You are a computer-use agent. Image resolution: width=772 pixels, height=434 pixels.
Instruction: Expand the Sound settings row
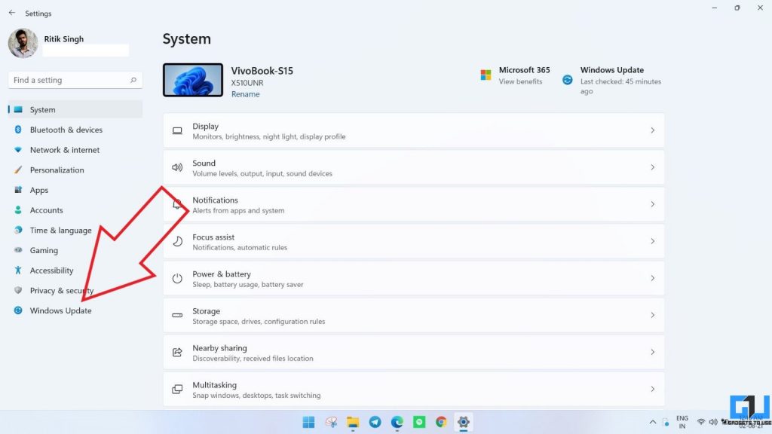(415, 167)
